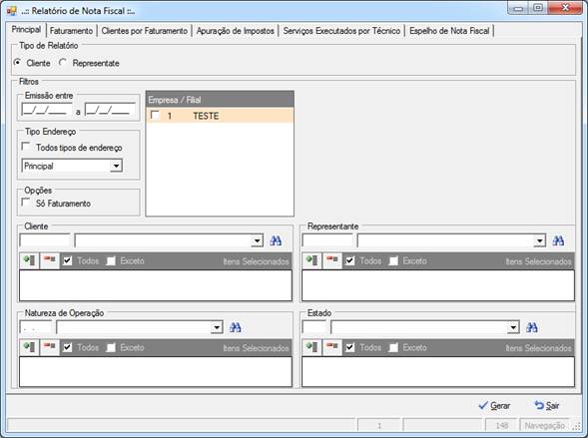Click the Empresa / Filial column header
Screen dimensions: 588x438
tap(220, 100)
